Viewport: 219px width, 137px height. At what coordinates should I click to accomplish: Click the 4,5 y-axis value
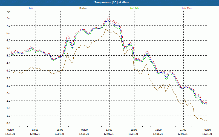pyautogui.click(x=8, y=63)
